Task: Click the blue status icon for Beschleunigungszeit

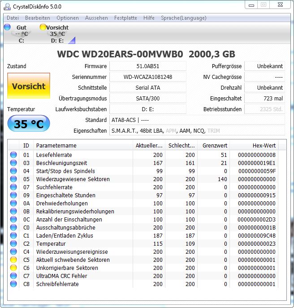Action: point(13,163)
